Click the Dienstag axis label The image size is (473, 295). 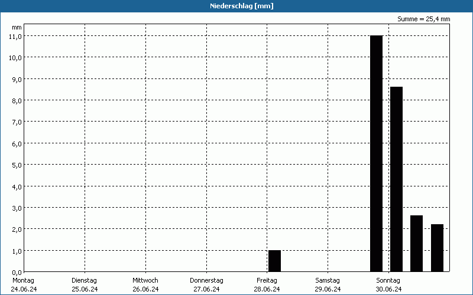84,281
